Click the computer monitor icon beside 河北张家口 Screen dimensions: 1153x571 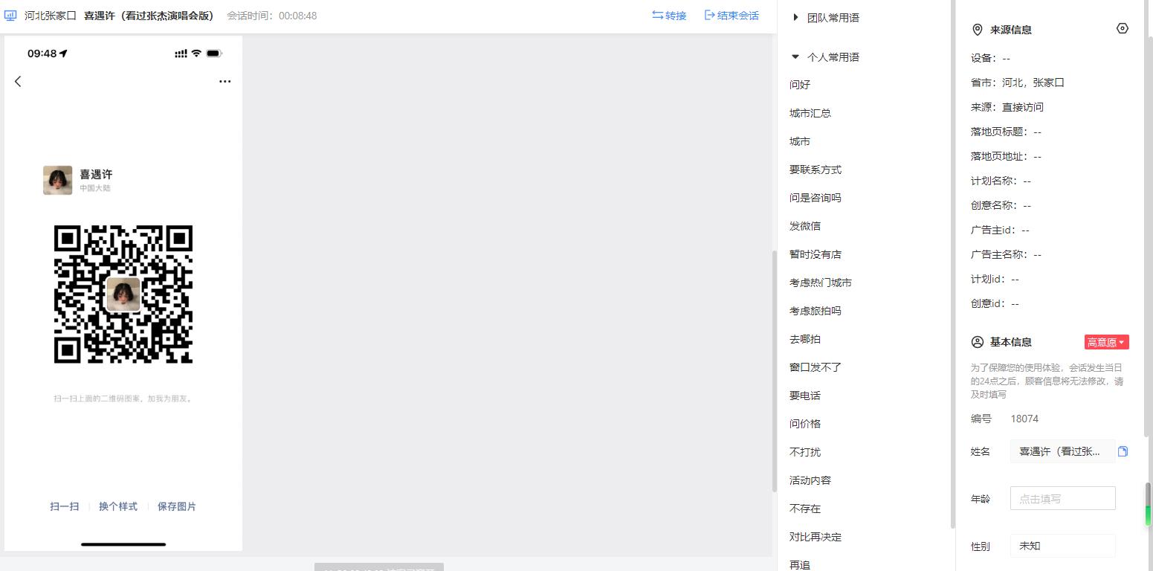click(x=11, y=15)
